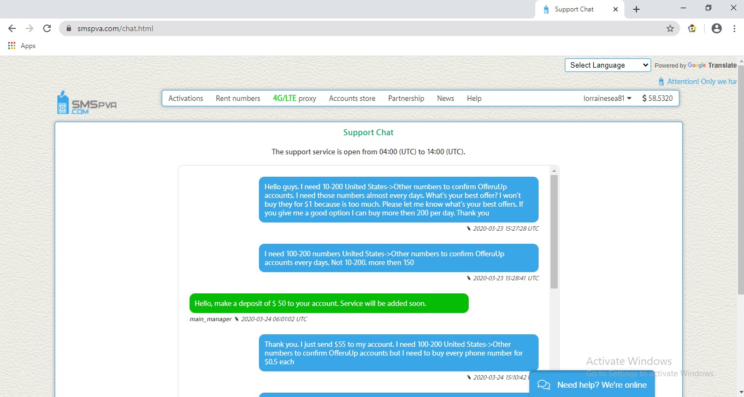The height and width of the screenshot is (397, 744).
Task: Close the Support Chat tab
Action: [616, 9]
